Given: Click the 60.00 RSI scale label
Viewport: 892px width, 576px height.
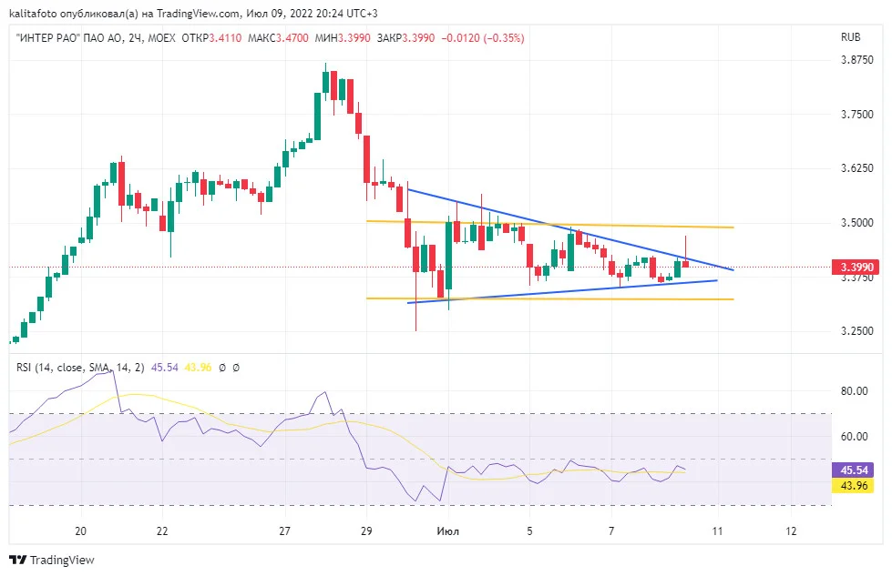Looking at the screenshot, I should click(854, 436).
